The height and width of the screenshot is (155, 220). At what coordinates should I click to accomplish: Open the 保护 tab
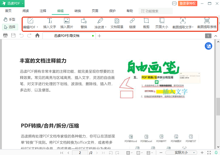pos(112,11)
